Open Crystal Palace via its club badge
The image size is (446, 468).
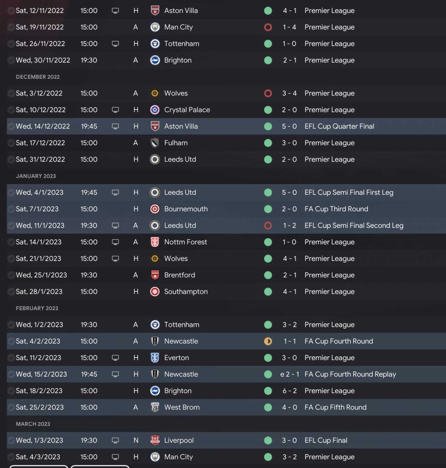pyautogui.click(x=155, y=110)
